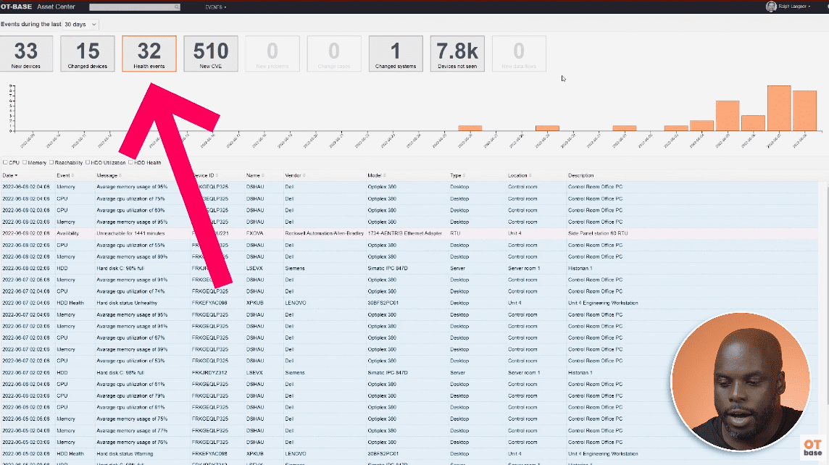829x465 pixels.
Task: Sort table by the Date column arrow
Action: (x=16, y=175)
